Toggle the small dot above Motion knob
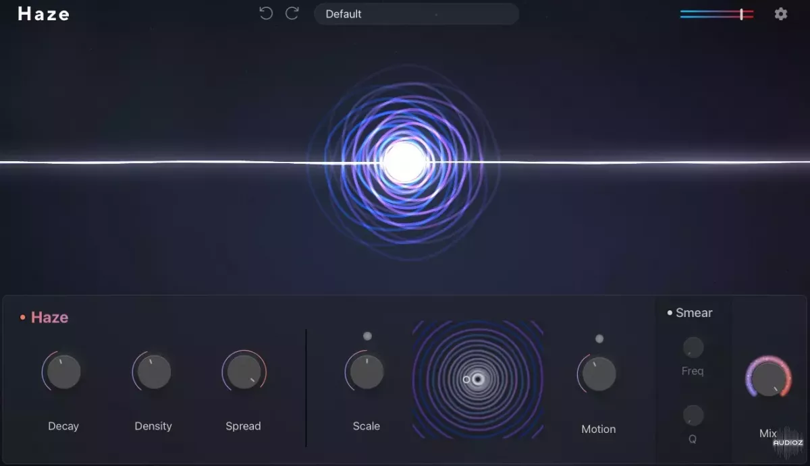 599,339
